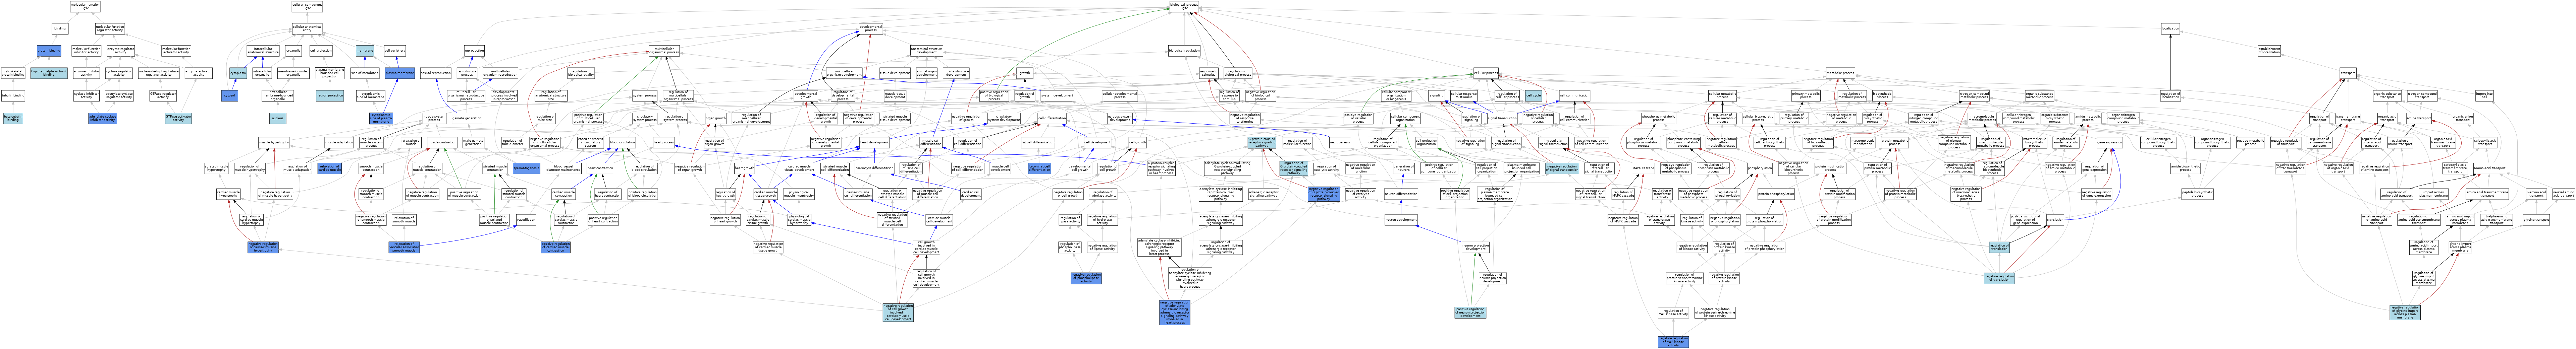Select the blue 'plasma membrane' node
The image size is (2576, 349).
tap(400, 73)
